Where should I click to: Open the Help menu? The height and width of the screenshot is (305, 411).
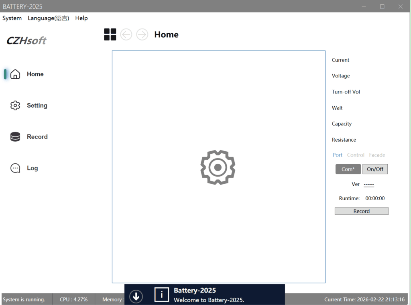[x=81, y=18]
